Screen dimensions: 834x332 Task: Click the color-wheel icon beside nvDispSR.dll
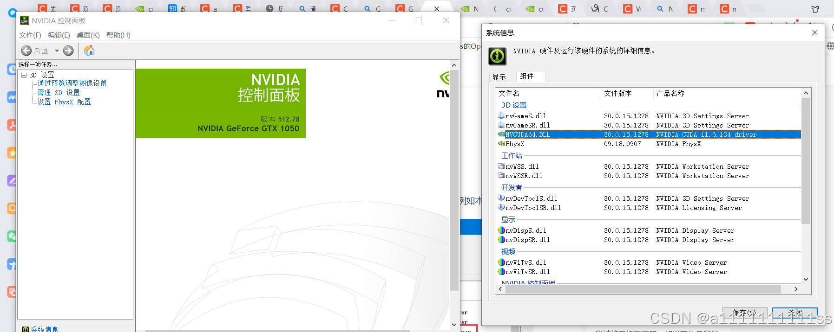click(x=501, y=239)
